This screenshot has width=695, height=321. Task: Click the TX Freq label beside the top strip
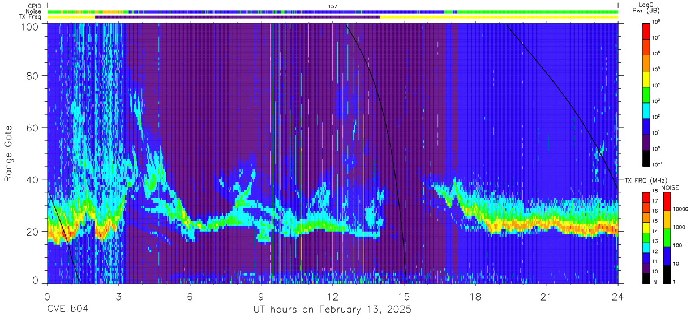click(31, 17)
